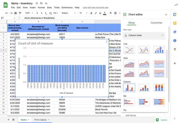Open the activity trend icon at top right
179x123 pixels.
click(176, 5)
